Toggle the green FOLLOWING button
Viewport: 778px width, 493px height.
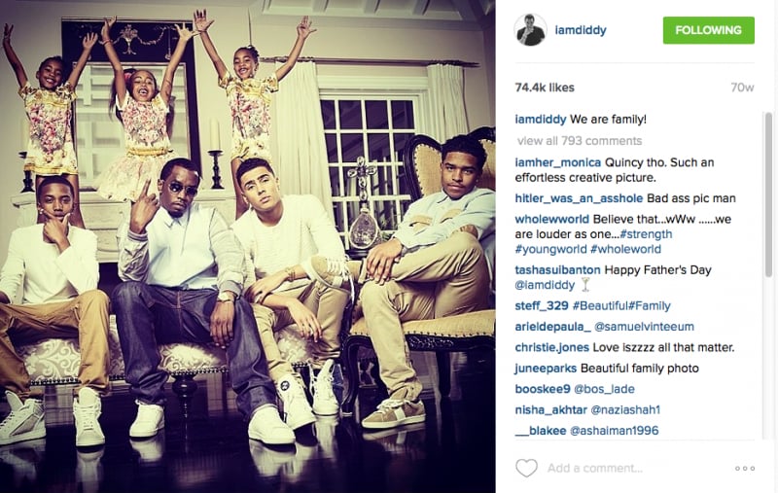click(x=709, y=30)
